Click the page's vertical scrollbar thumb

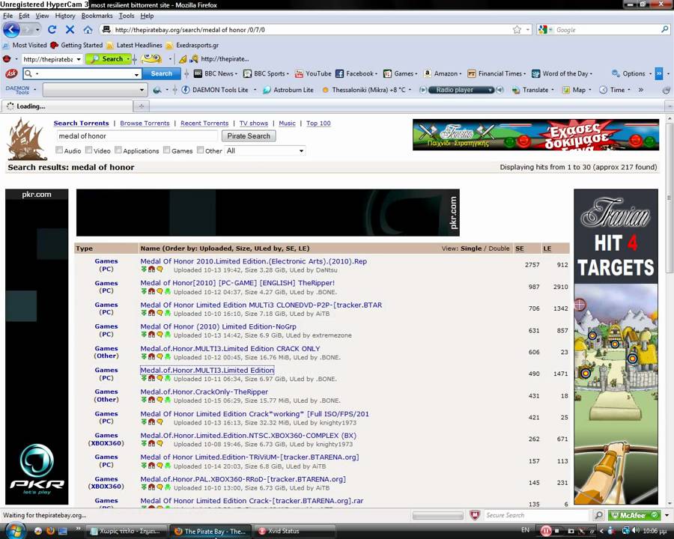click(670, 198)
